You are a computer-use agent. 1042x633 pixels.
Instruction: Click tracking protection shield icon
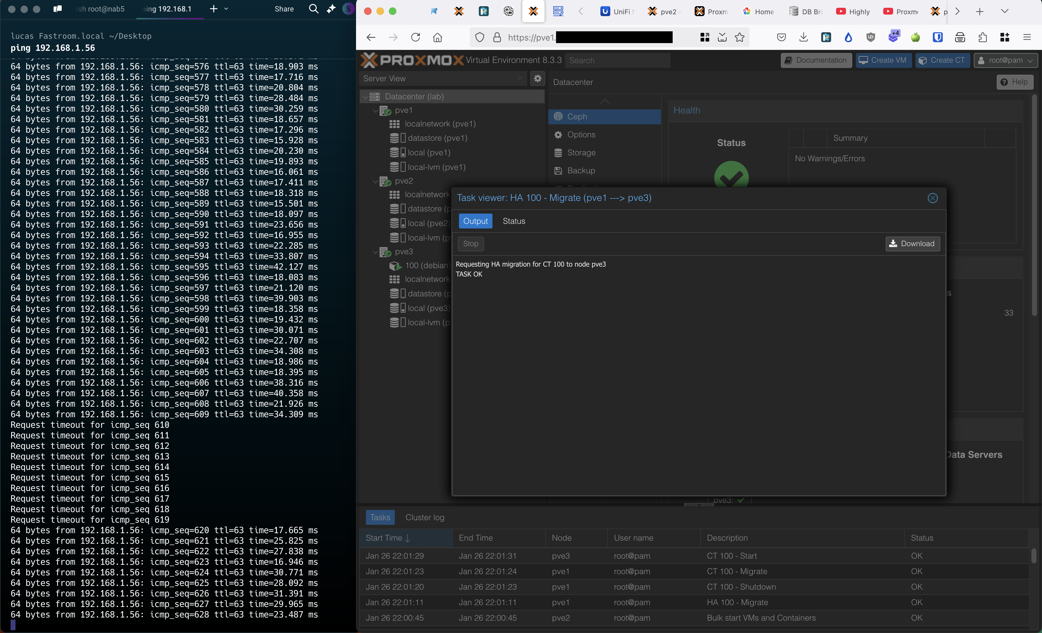click(x=479, y=37)
